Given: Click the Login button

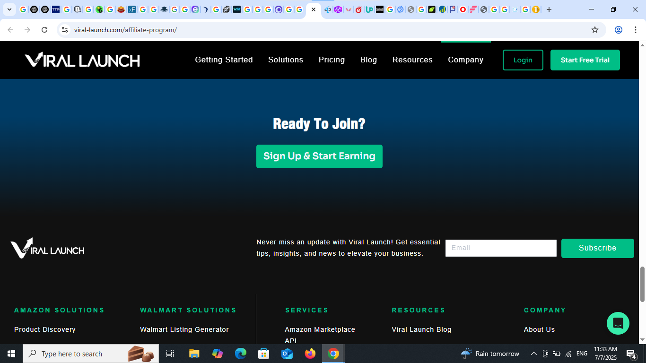Looking at the screenshot, I should pyautogui.click(x=523, y=60).
